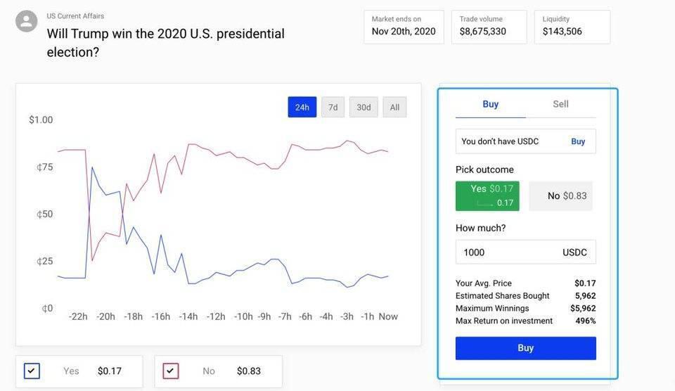Show the All time chart range
The image size is (675, 391).
point(394,107)
